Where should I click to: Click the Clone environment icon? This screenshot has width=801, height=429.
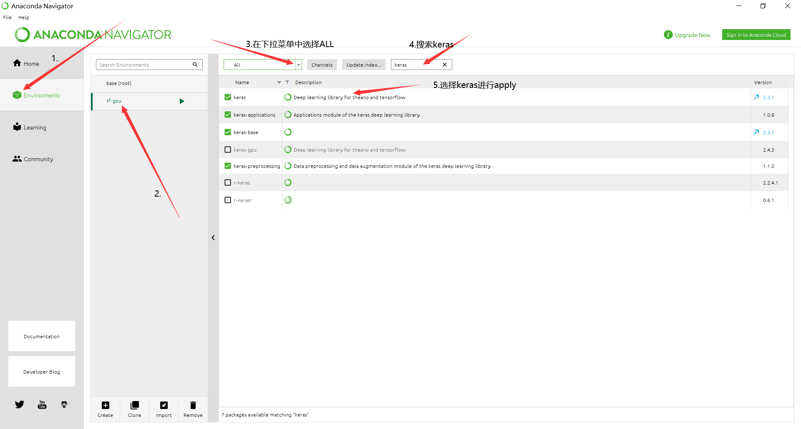(x=135, y=405)
